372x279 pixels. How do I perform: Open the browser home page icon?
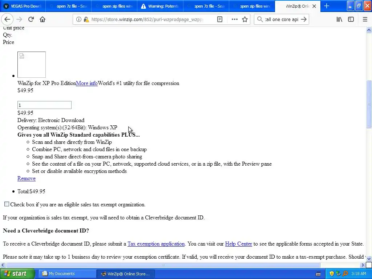click(x=43, y=20)
